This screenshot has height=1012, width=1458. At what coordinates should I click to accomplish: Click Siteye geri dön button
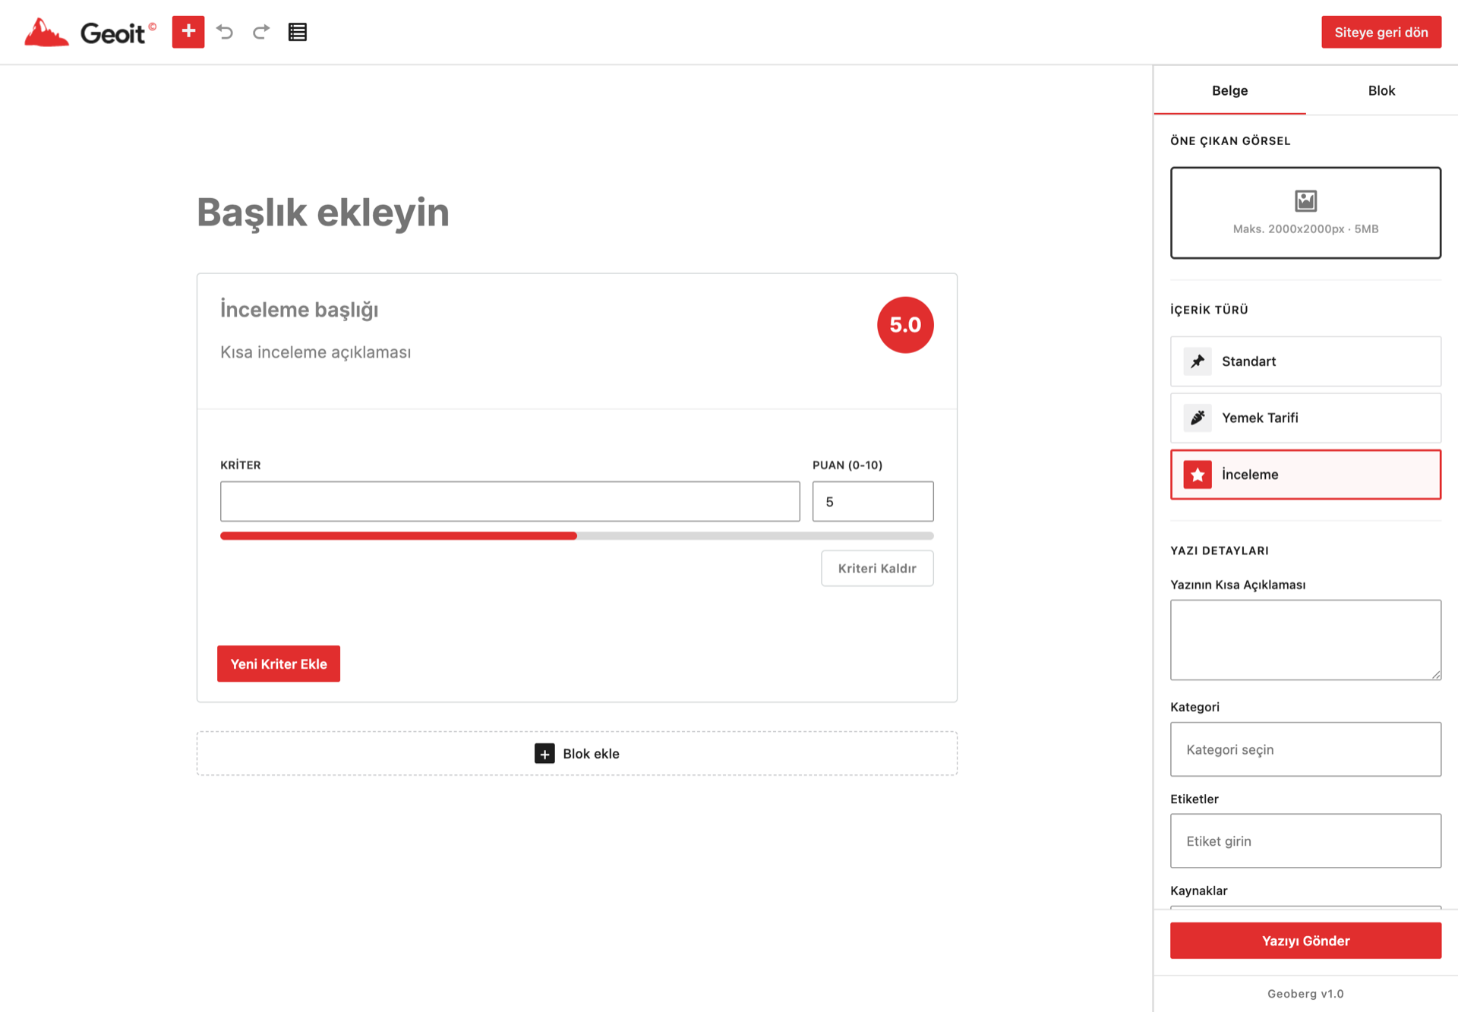(x=1381, y=32)
